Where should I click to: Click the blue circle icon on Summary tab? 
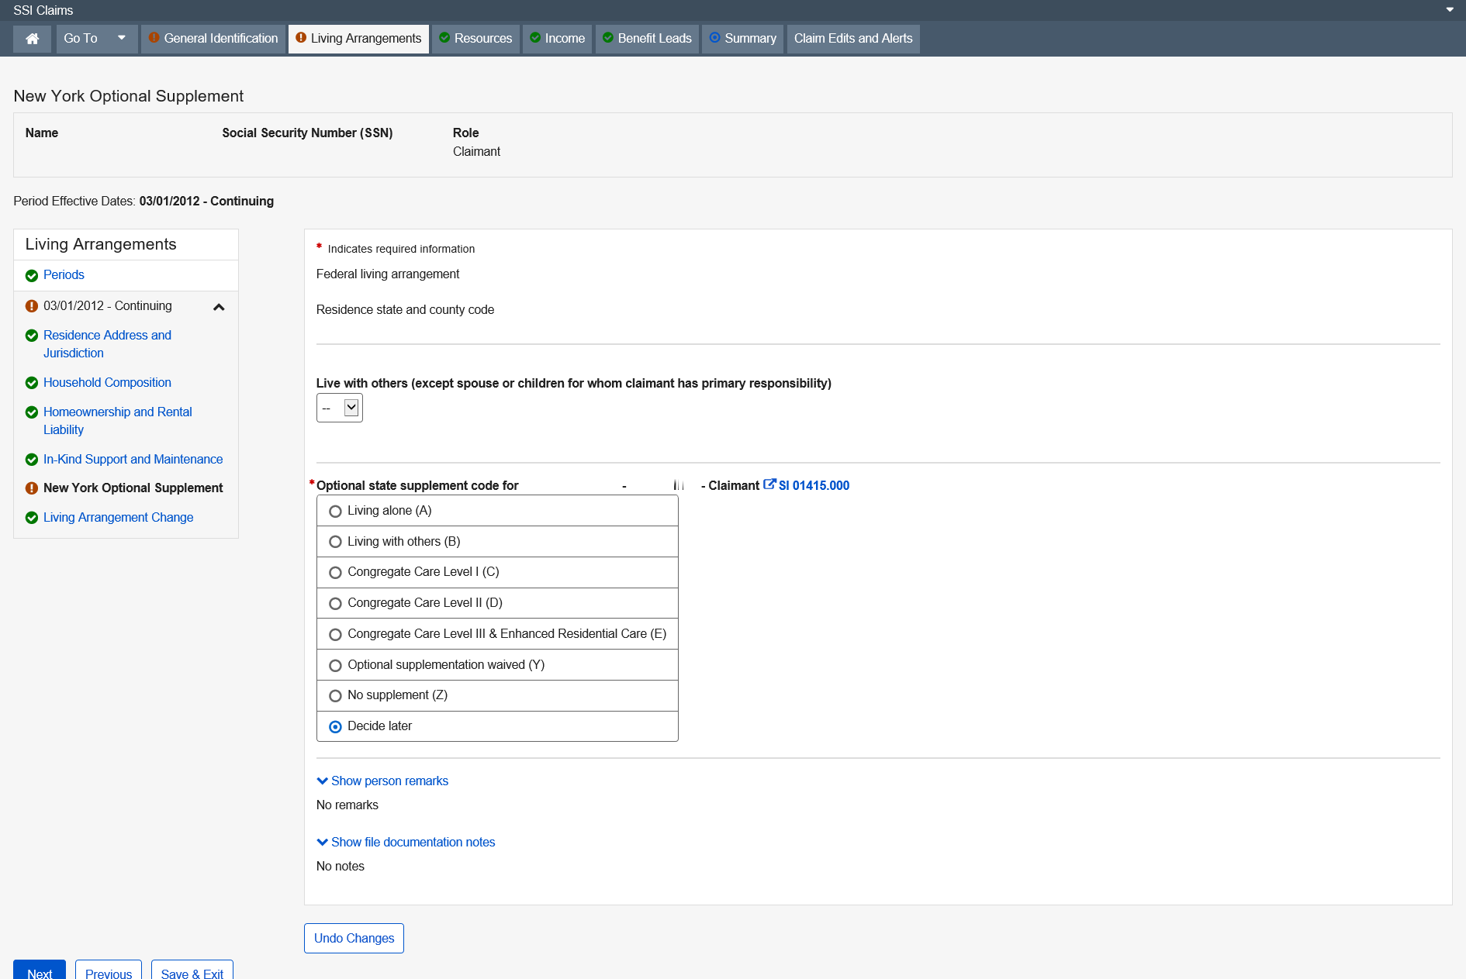click(714, 38)
